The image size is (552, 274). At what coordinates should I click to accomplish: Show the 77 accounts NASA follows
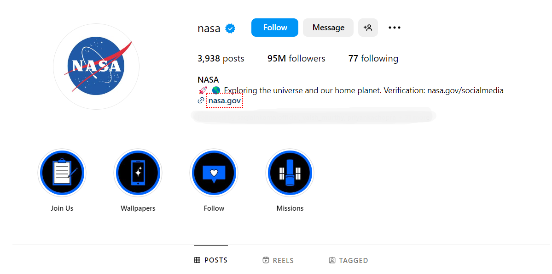373,58
